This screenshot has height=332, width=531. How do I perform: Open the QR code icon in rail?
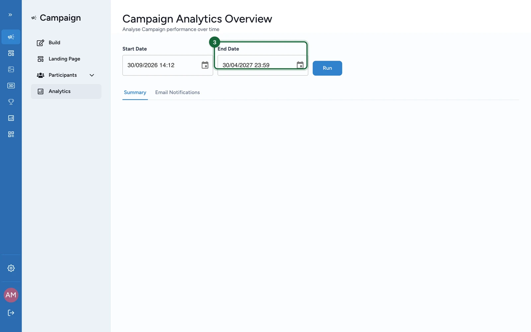[11, 134]
